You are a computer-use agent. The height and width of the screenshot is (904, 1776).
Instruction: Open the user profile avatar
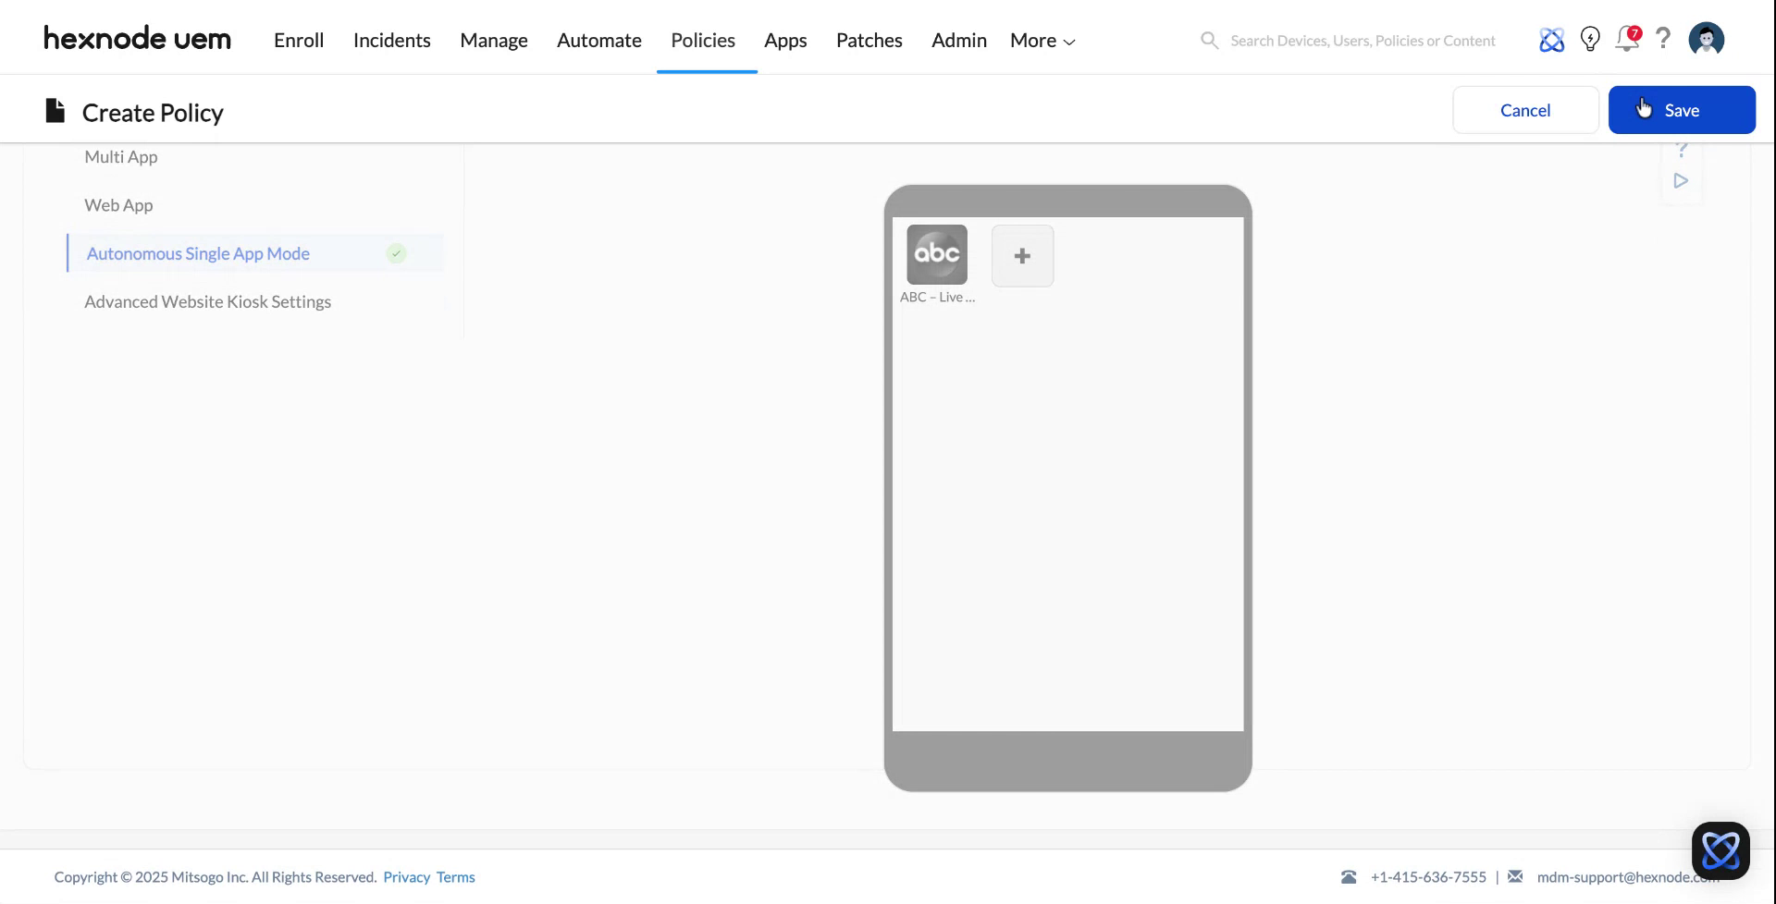tap(1706, 39)
